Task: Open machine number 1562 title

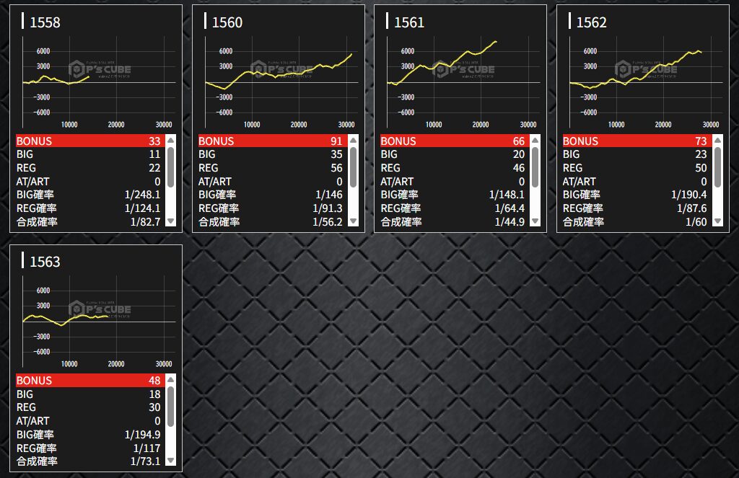Action: point(591,22)
